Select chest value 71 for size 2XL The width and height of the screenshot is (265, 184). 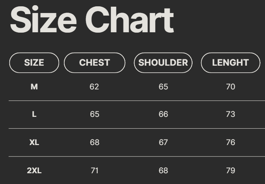tap(94, 171)
